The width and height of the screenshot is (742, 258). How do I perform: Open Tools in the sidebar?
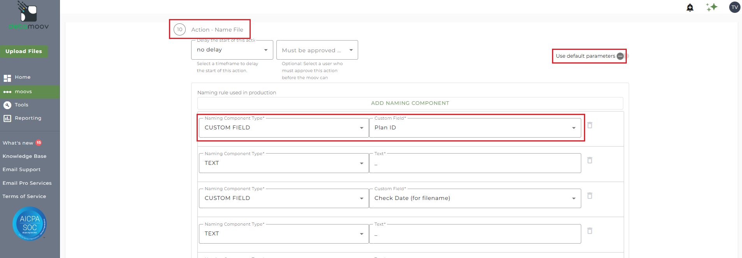(x=21, y=105)
